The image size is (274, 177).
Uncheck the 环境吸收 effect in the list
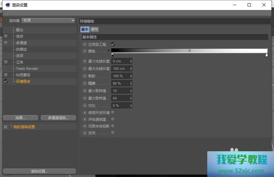tap(6, 81)
